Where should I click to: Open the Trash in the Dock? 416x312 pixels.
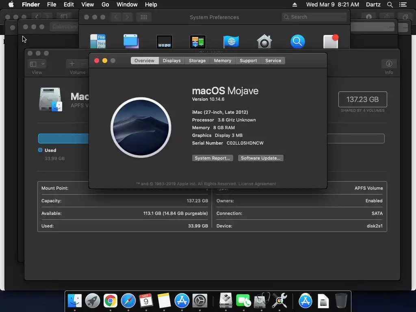[x=341, y=301]
